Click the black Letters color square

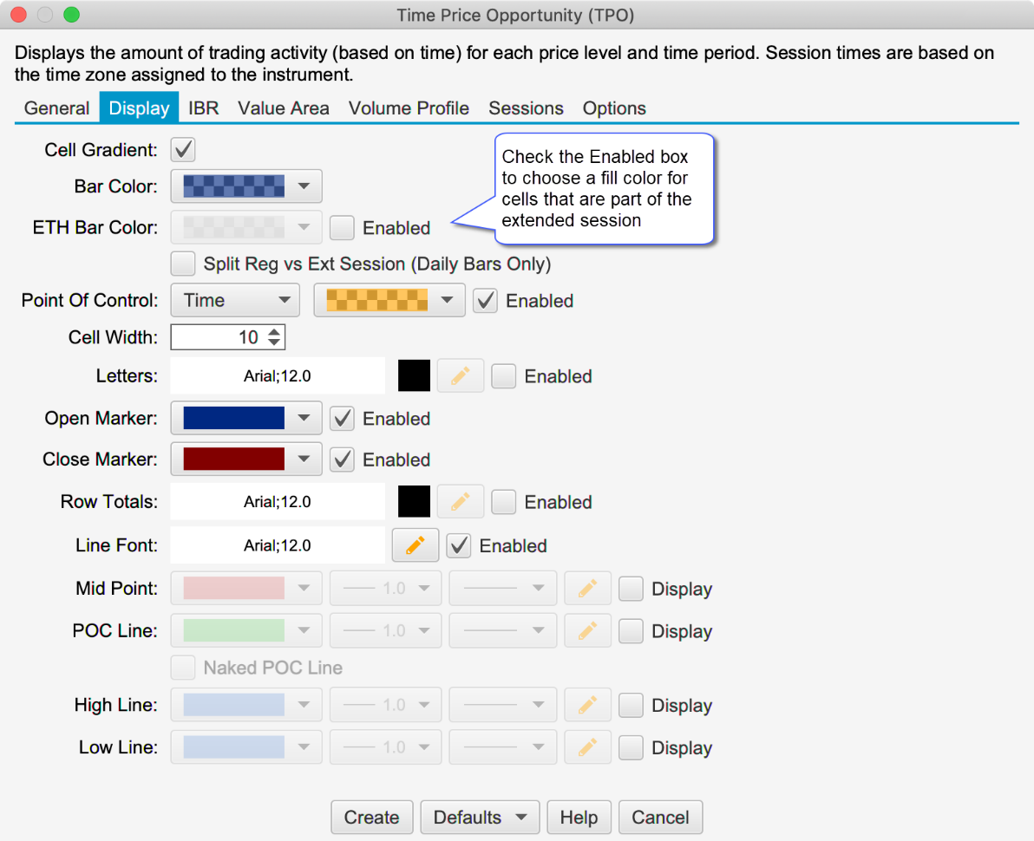[414, 376]
